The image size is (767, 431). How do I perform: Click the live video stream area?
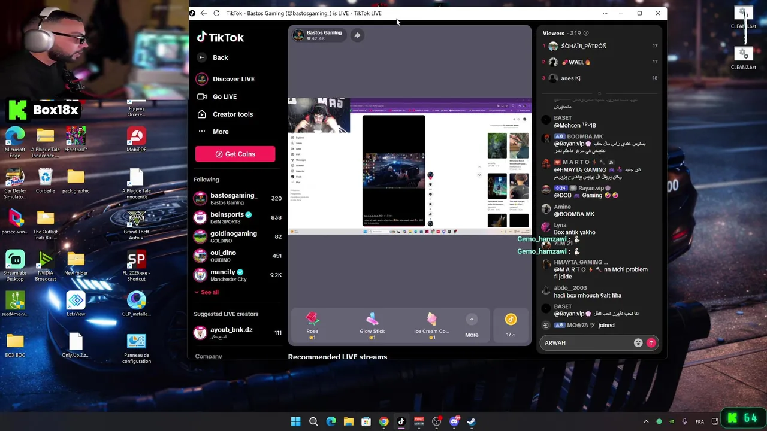tap(410, 166)
